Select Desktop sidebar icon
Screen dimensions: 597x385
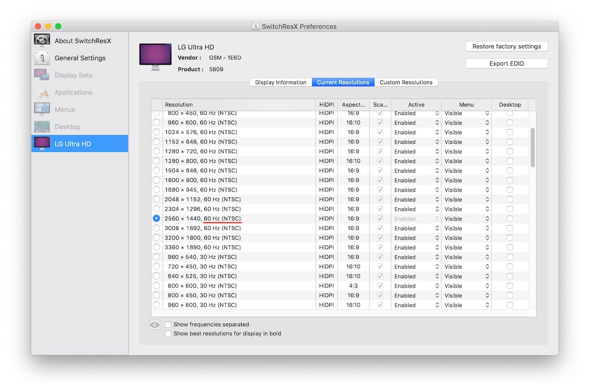42,127
